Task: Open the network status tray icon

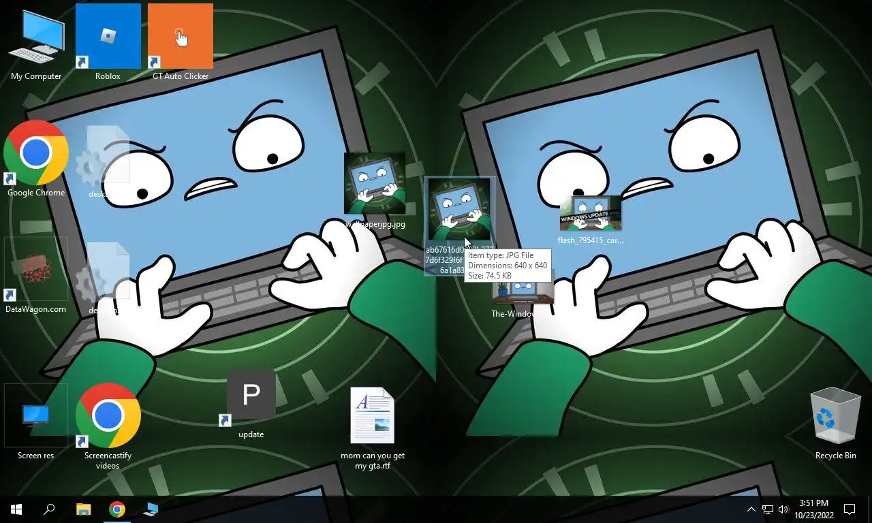Action: [767, 509]
